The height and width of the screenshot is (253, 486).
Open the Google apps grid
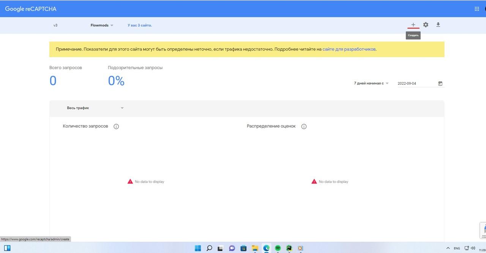click(477, 9)
